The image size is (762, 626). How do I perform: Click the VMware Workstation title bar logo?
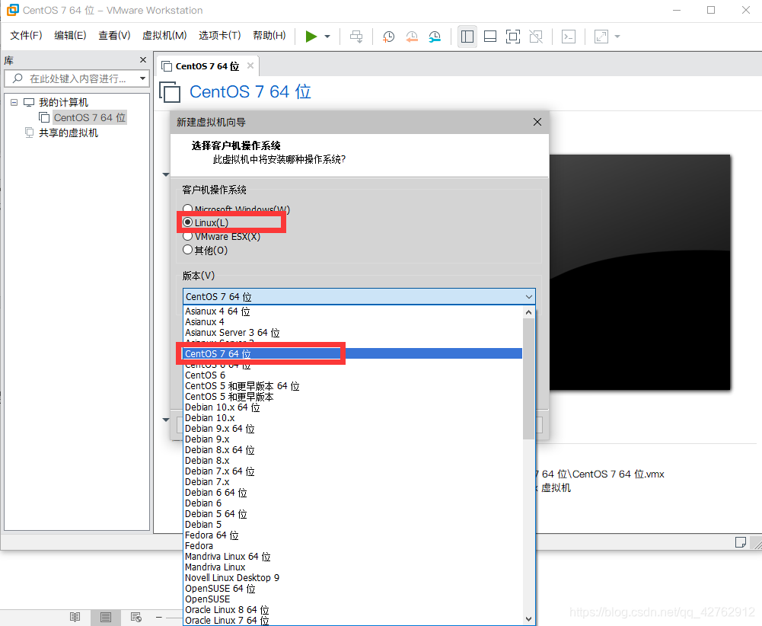click(x=13, y=10)
